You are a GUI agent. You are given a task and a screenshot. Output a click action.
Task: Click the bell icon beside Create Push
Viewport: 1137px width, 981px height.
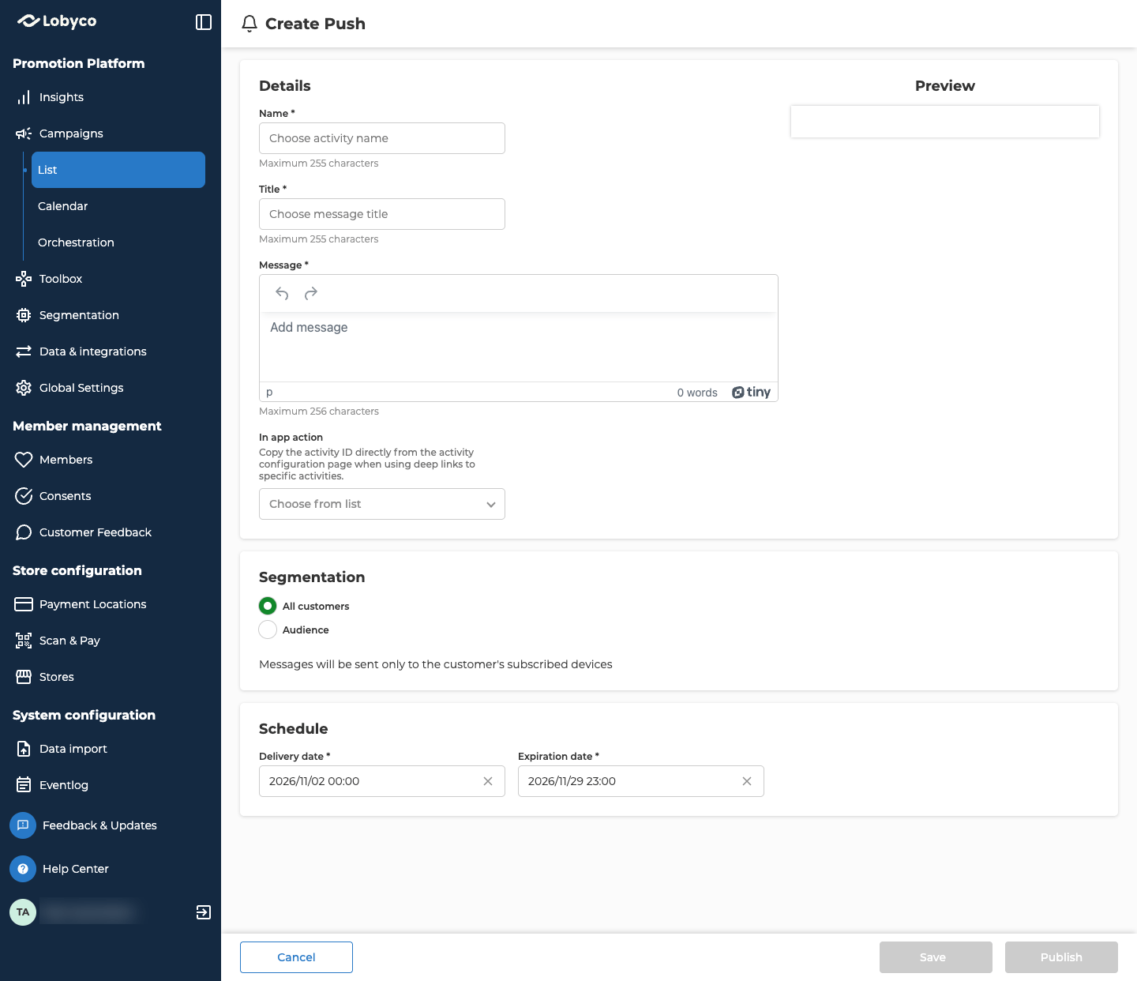coord(250,24)
